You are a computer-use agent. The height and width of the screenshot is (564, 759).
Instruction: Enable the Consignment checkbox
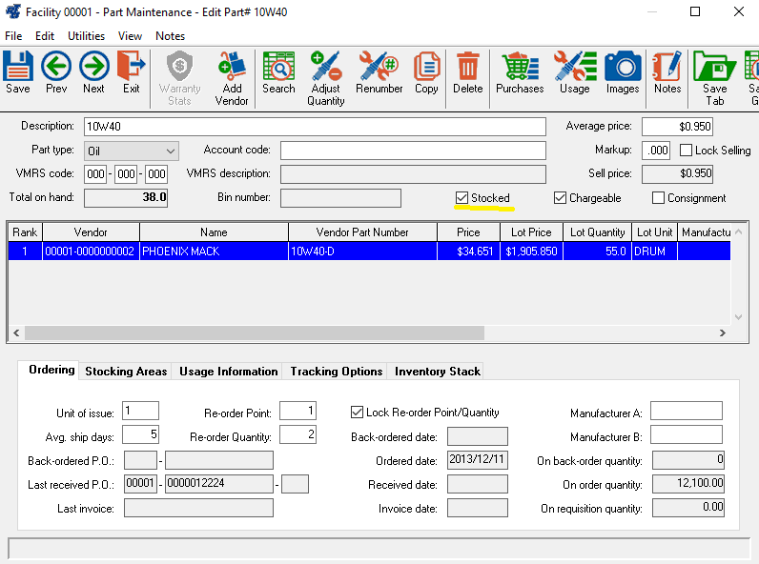(659, 198)
